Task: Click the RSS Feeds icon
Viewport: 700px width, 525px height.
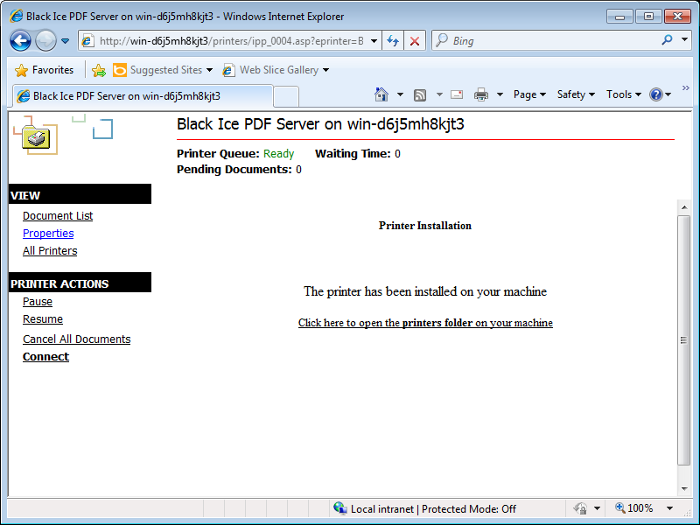Action: click(420, 94)
